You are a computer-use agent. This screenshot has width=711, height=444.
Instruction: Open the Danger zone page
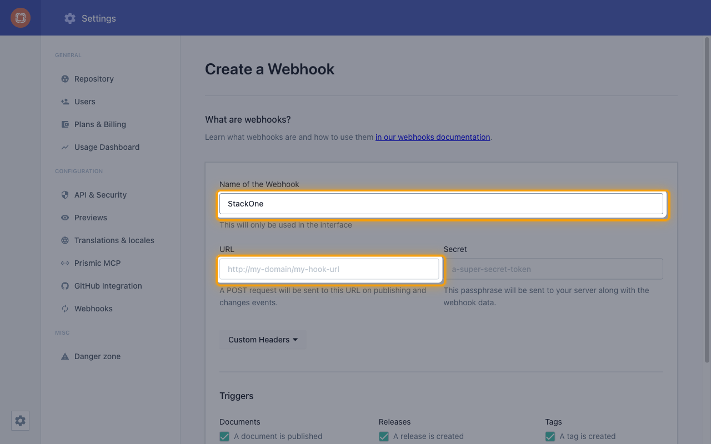97,356
